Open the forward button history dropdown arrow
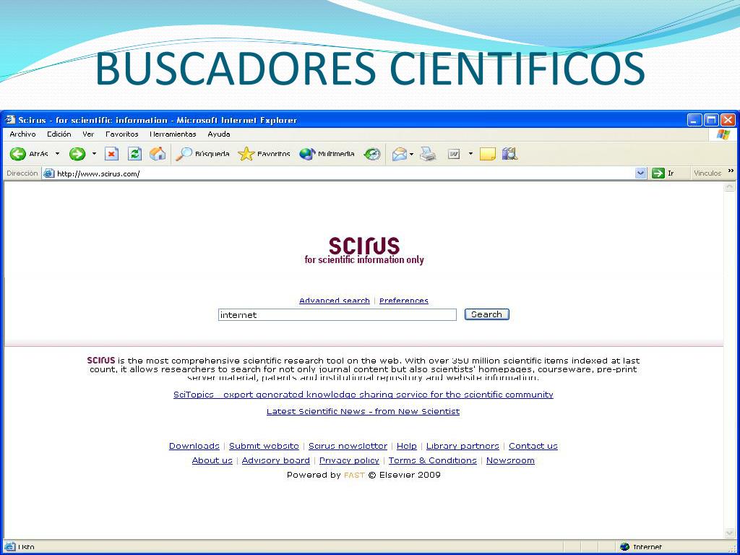740x555 pixels. [94, 154]
